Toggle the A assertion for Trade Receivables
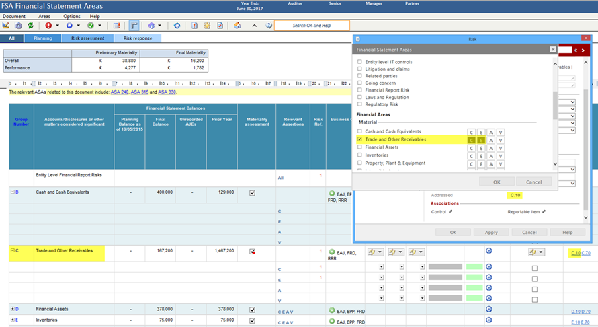Viewport: 598px width, 327px height. (x=491, y=140)
